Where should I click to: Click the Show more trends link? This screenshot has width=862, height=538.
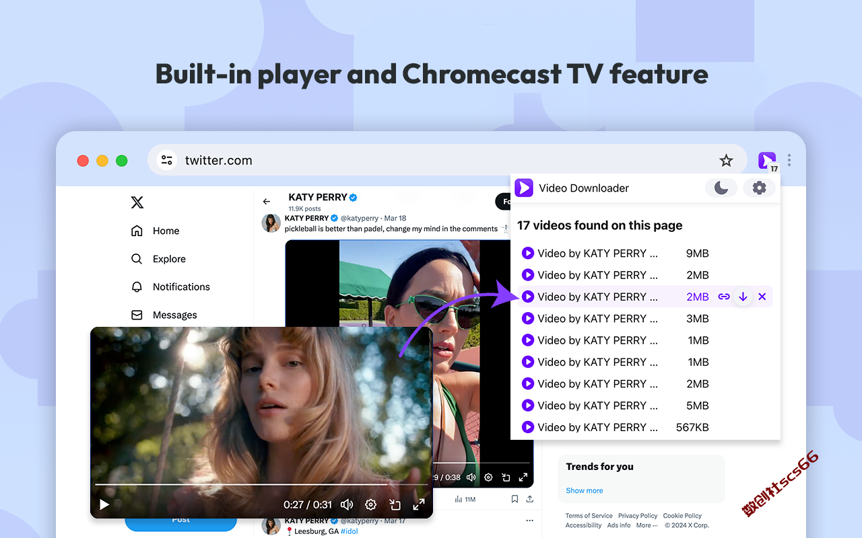(585, 490)
